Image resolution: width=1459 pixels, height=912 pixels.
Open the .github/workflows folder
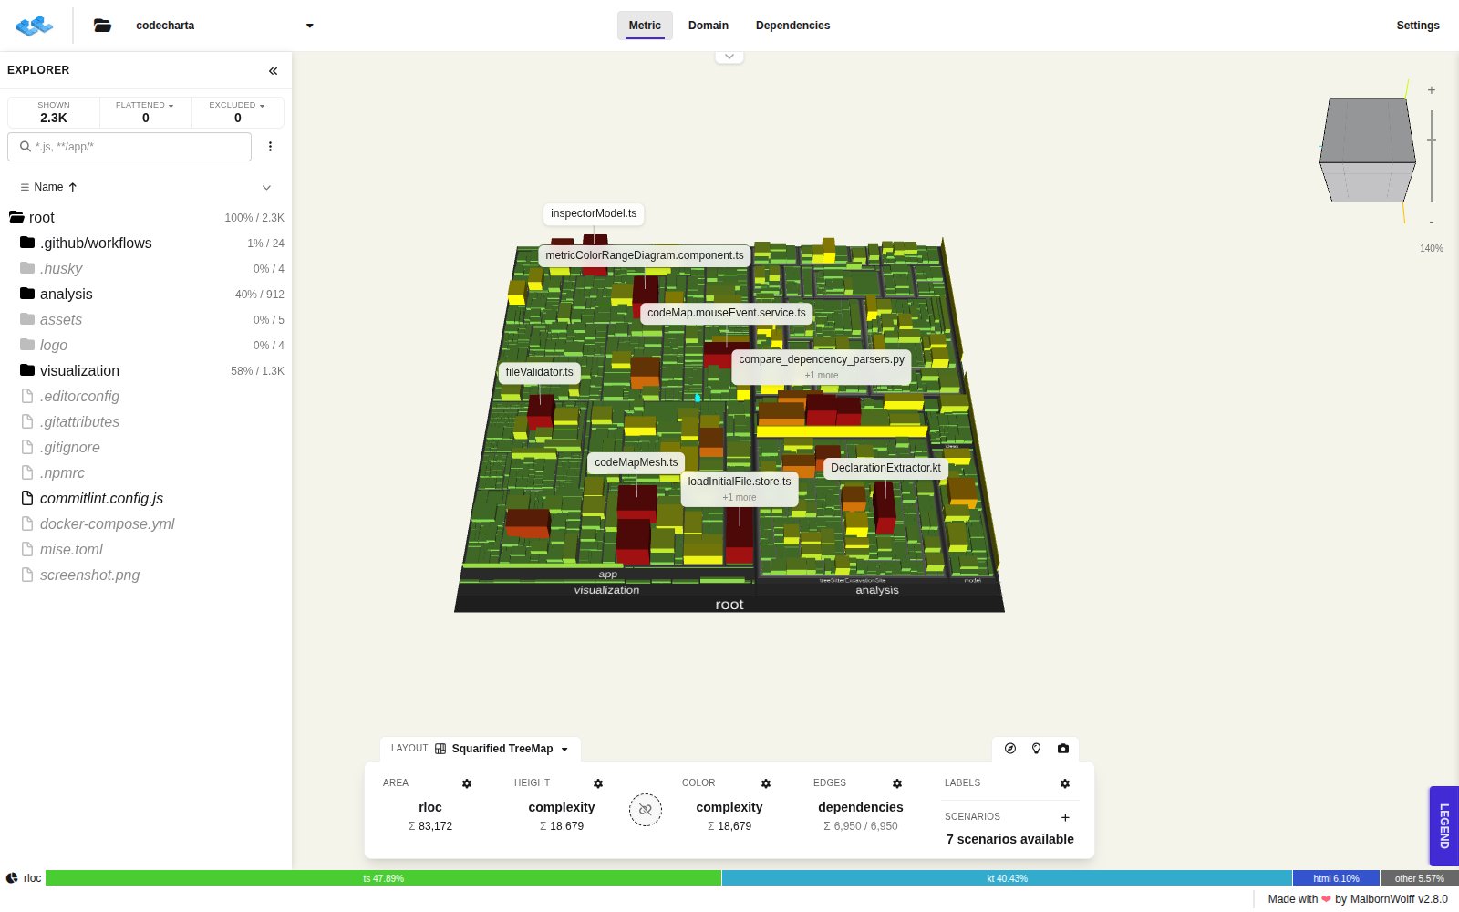(x=146, y=244)
